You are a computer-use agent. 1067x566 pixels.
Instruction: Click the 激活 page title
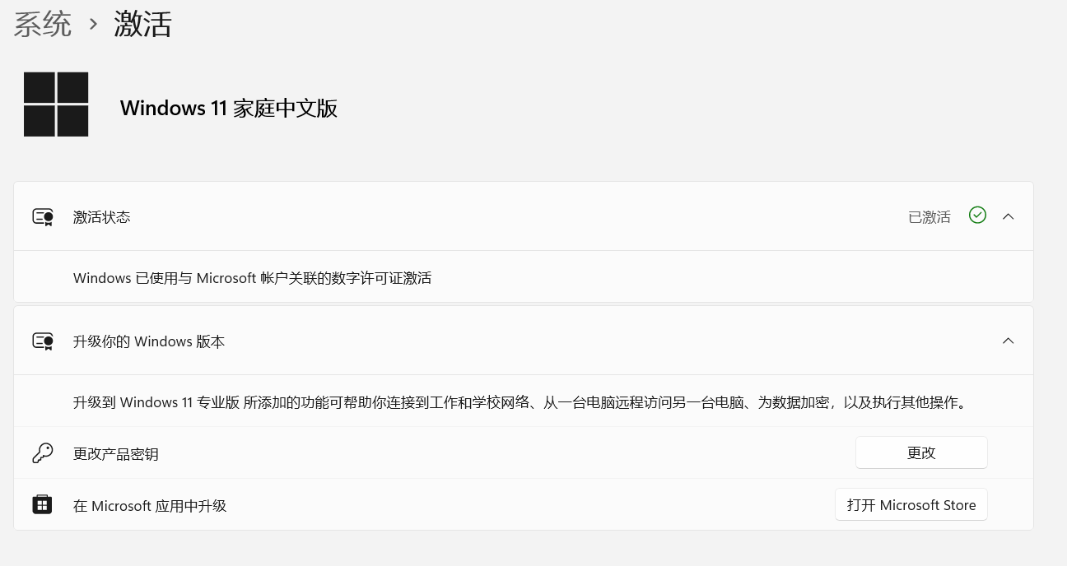coord(142,24)
